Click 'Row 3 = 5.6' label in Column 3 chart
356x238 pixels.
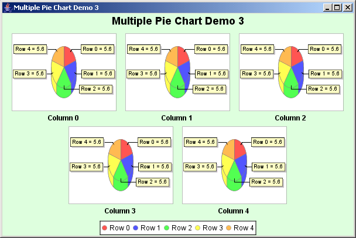(x=87, y=167)
